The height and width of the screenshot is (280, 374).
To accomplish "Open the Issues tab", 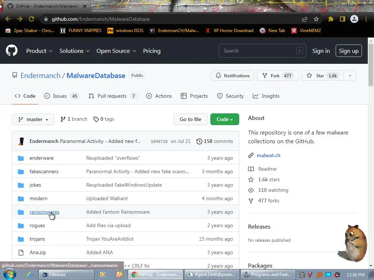I will [61, 96].
